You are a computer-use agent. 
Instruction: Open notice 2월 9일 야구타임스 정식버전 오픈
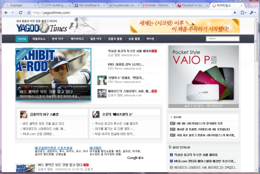pyautogui.click(x=200, y=124)
